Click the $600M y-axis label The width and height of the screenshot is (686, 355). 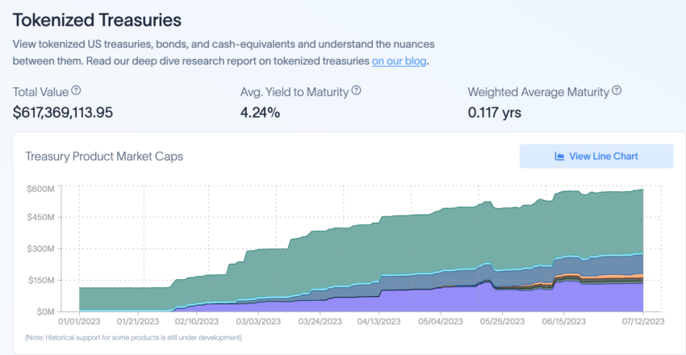[40, 189]
